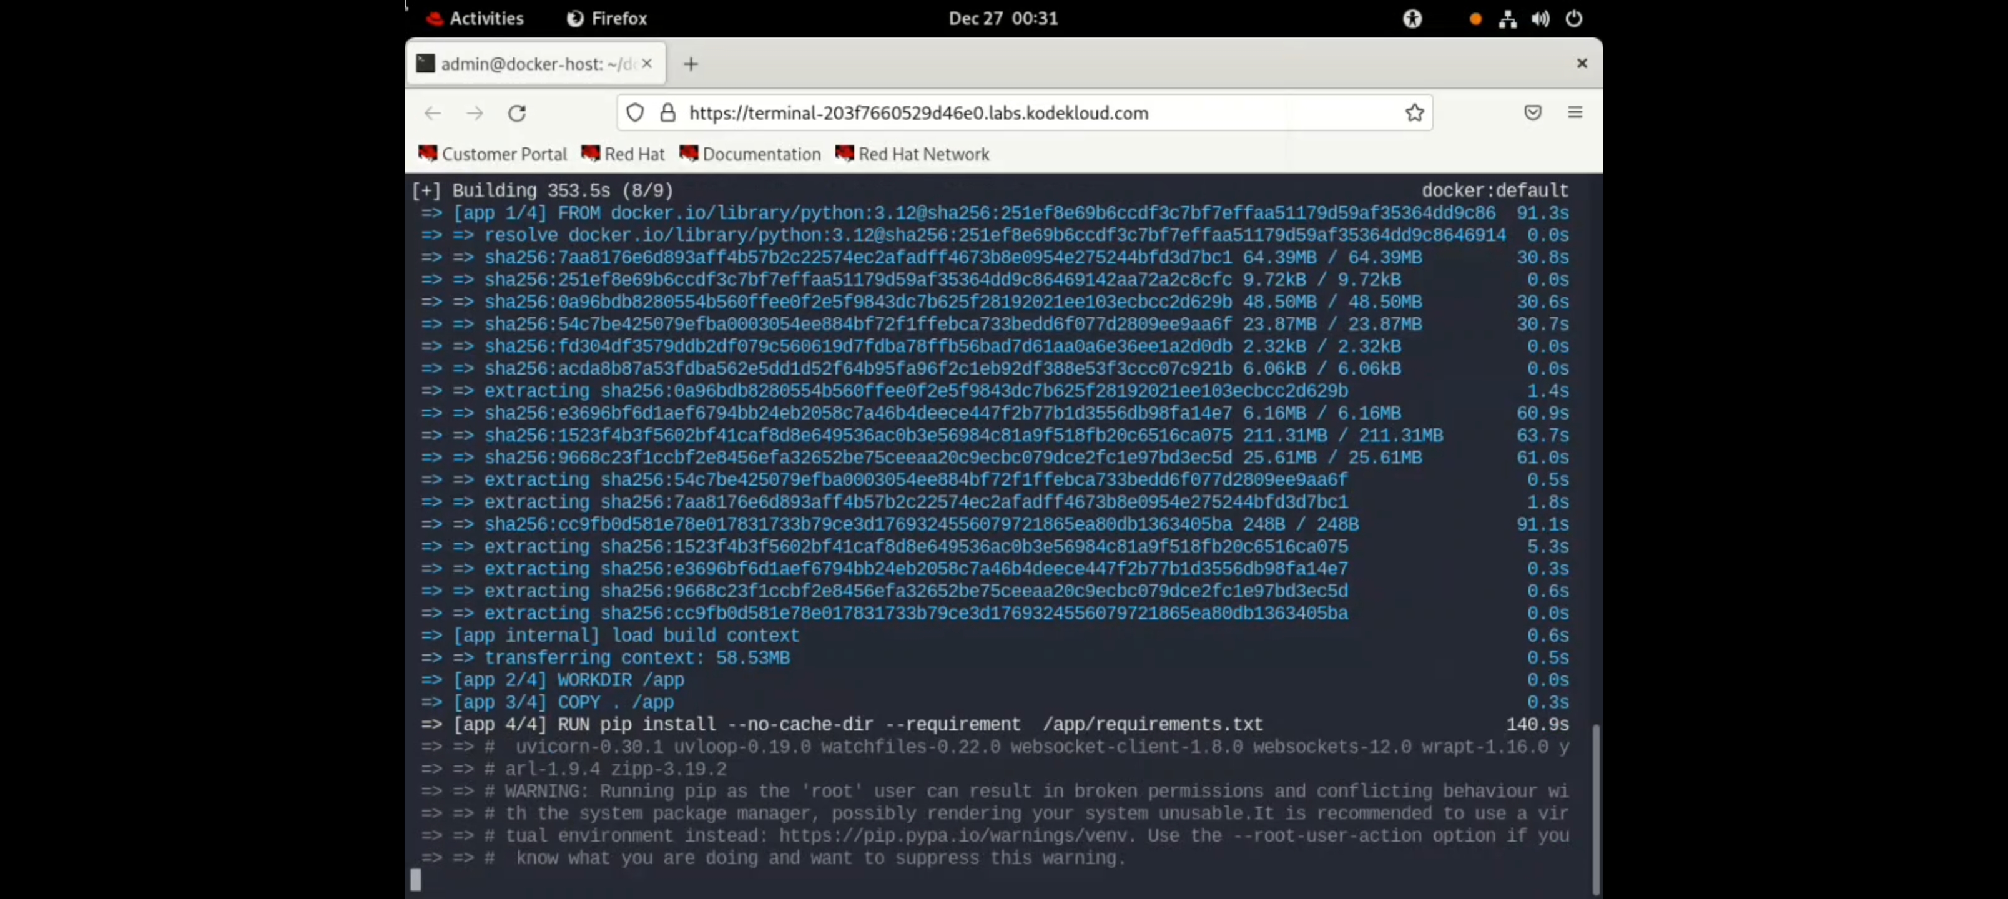
Task: Click the terminal cursor block
Action: (x=415, y=880)
